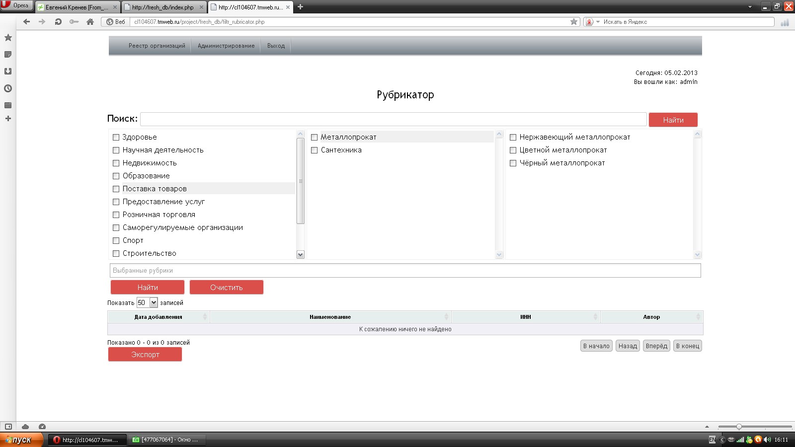Click the Экспорт button
The height and width of the screenshot is (447, 795).
(x=145, y=355)
